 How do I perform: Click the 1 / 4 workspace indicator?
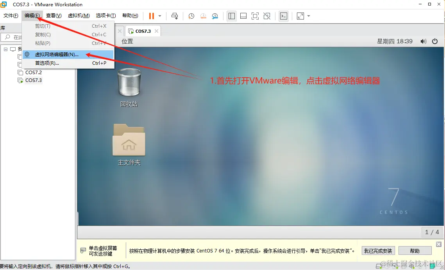tap(432, 232)
